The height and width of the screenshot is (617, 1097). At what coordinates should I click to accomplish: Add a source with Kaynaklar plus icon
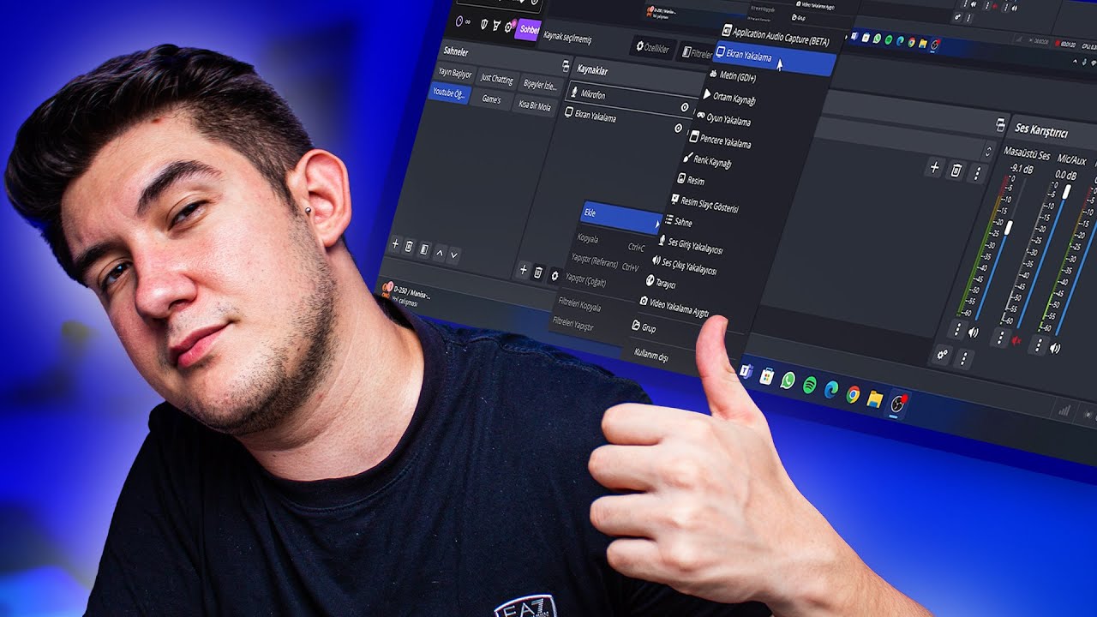[524, 270]
